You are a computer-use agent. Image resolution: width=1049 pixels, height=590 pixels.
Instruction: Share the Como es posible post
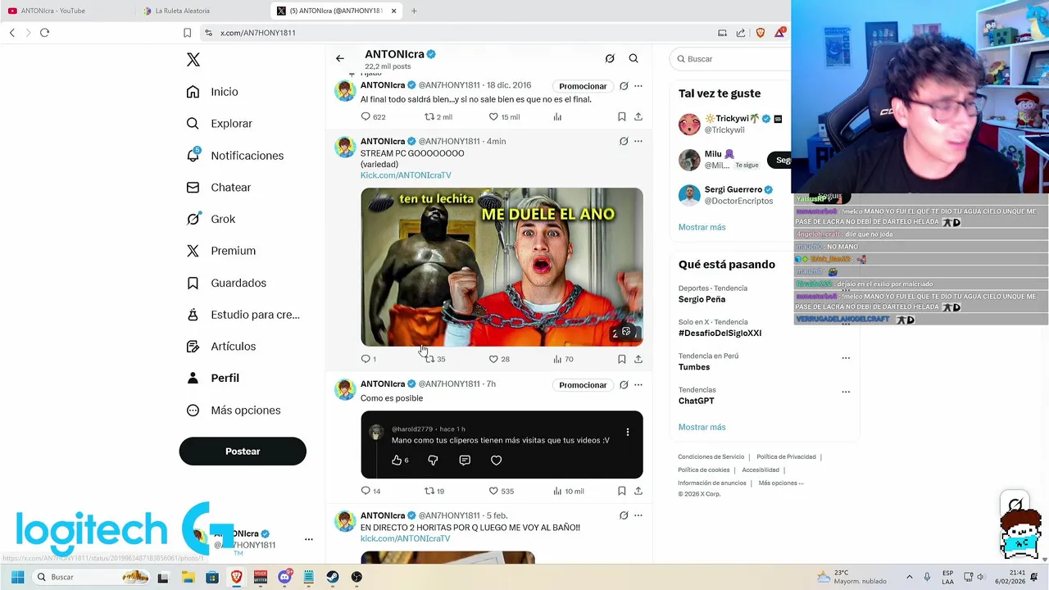click(638, 492)
